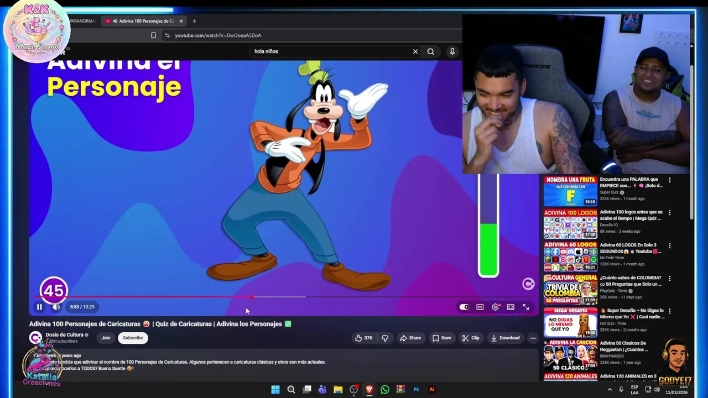Open the Dosis de Cultura channel avatar

35,338
